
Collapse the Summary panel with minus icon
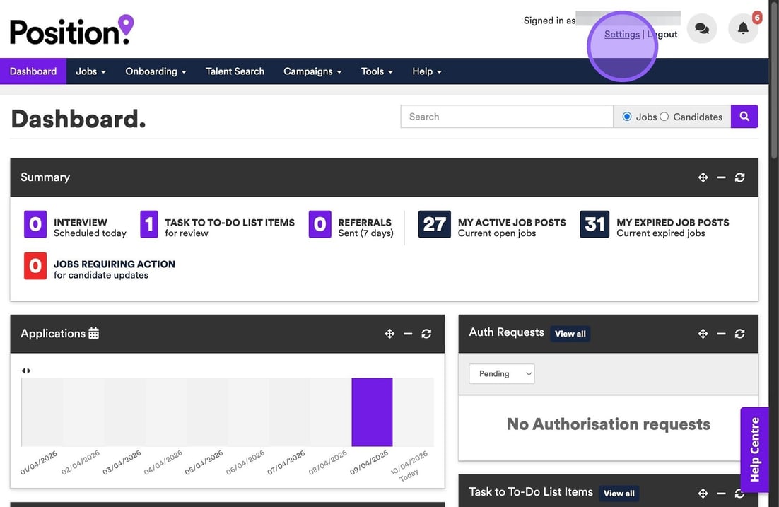point(721,177)
